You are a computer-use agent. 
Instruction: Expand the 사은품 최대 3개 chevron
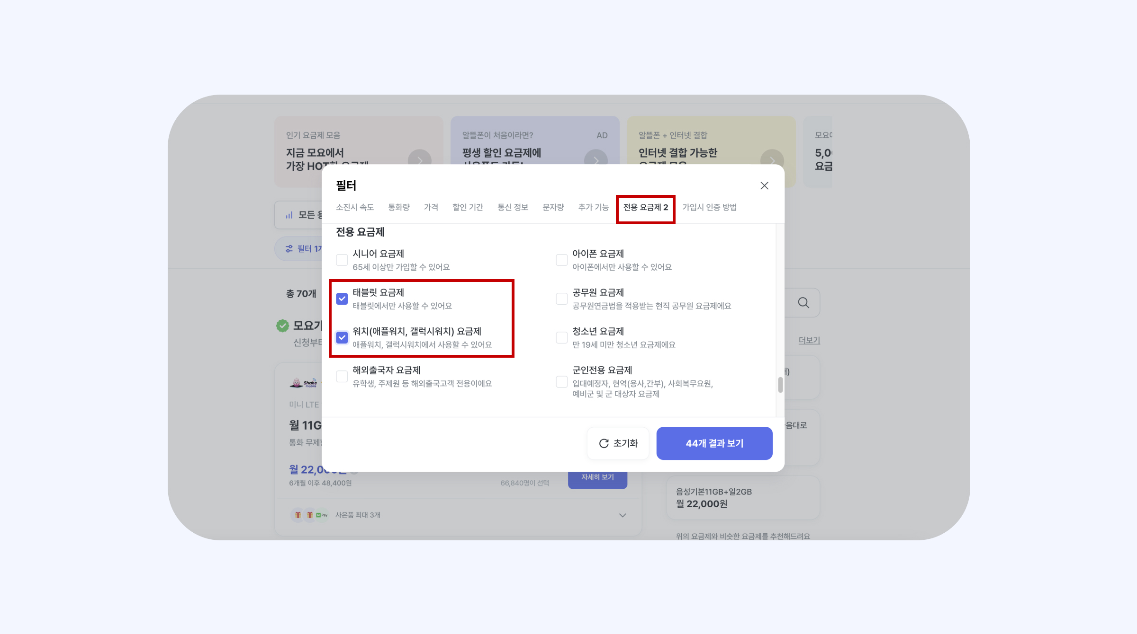click(623, 515)
